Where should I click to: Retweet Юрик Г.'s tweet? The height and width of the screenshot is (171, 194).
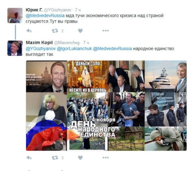click(x=55, y=31)
